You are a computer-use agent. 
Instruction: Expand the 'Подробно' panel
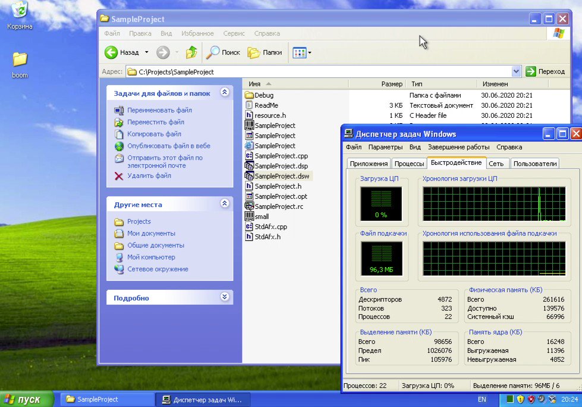(225, 297)
